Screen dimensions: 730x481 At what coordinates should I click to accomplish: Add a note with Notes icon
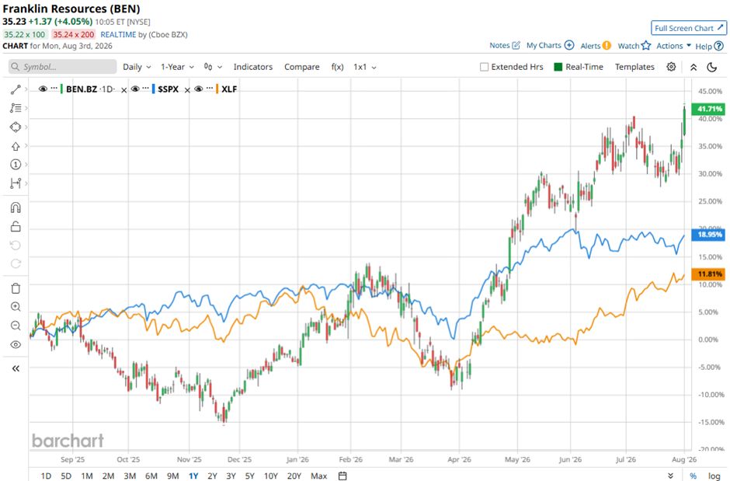click(x=505, y=45)
